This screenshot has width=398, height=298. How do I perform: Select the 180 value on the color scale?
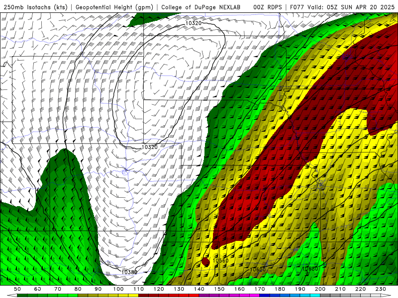click(x=280, y=289)
